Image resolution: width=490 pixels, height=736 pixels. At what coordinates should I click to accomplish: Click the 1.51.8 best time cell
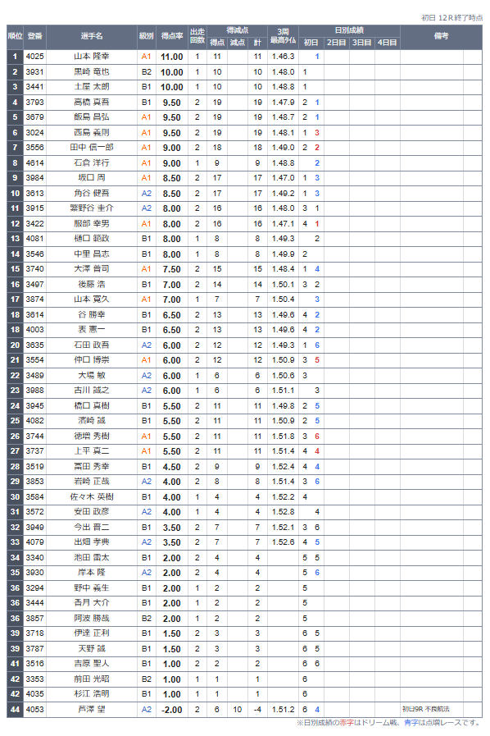[283, 436]
